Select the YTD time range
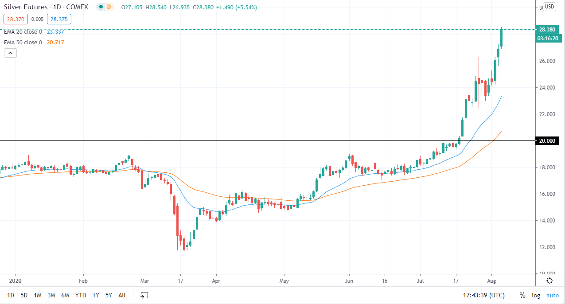Screen dimensions: 565x304 tap(81, 295)
